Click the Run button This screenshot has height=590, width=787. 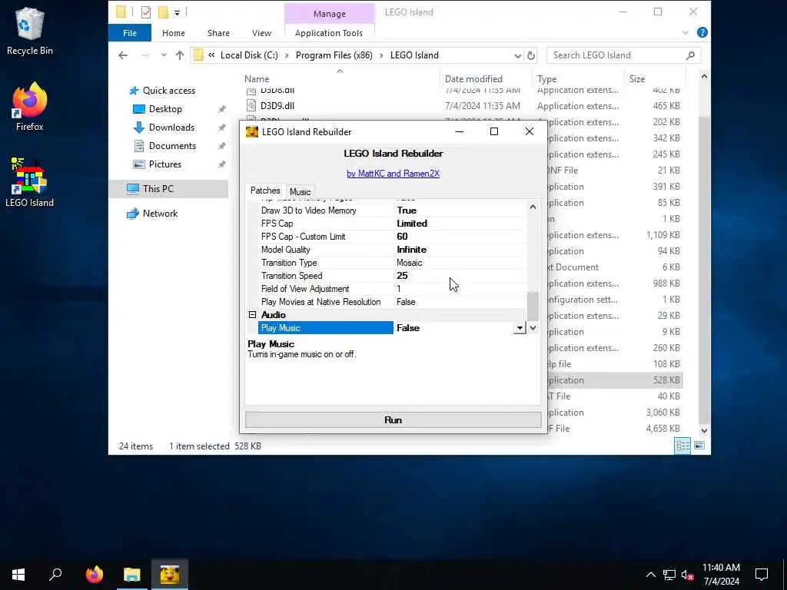point(393,420)
